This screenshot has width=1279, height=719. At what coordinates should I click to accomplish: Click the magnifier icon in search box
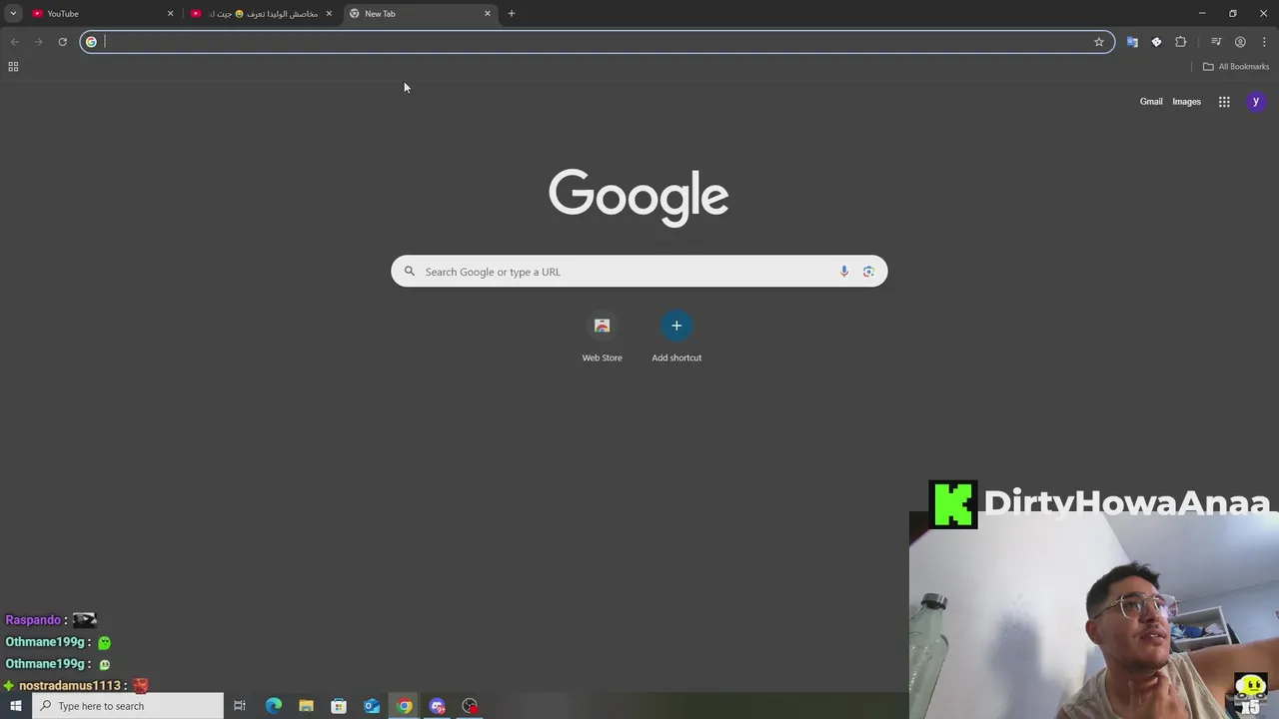[x=409, y=272]
